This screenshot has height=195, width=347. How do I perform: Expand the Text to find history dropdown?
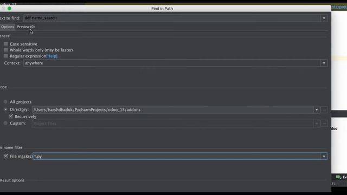point(324,18)
